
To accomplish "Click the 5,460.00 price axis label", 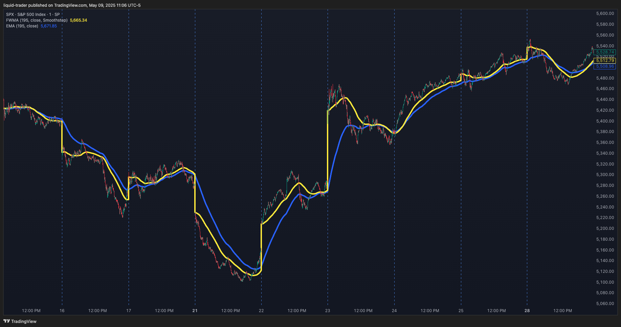I will coord(605,89).
